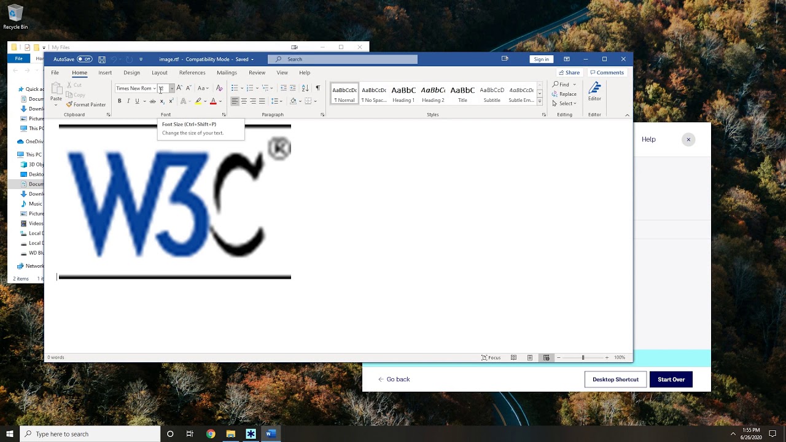Apply Strikethrough formatting
Image resolution: width=786 pixels, height=442 pixels.
153,101
